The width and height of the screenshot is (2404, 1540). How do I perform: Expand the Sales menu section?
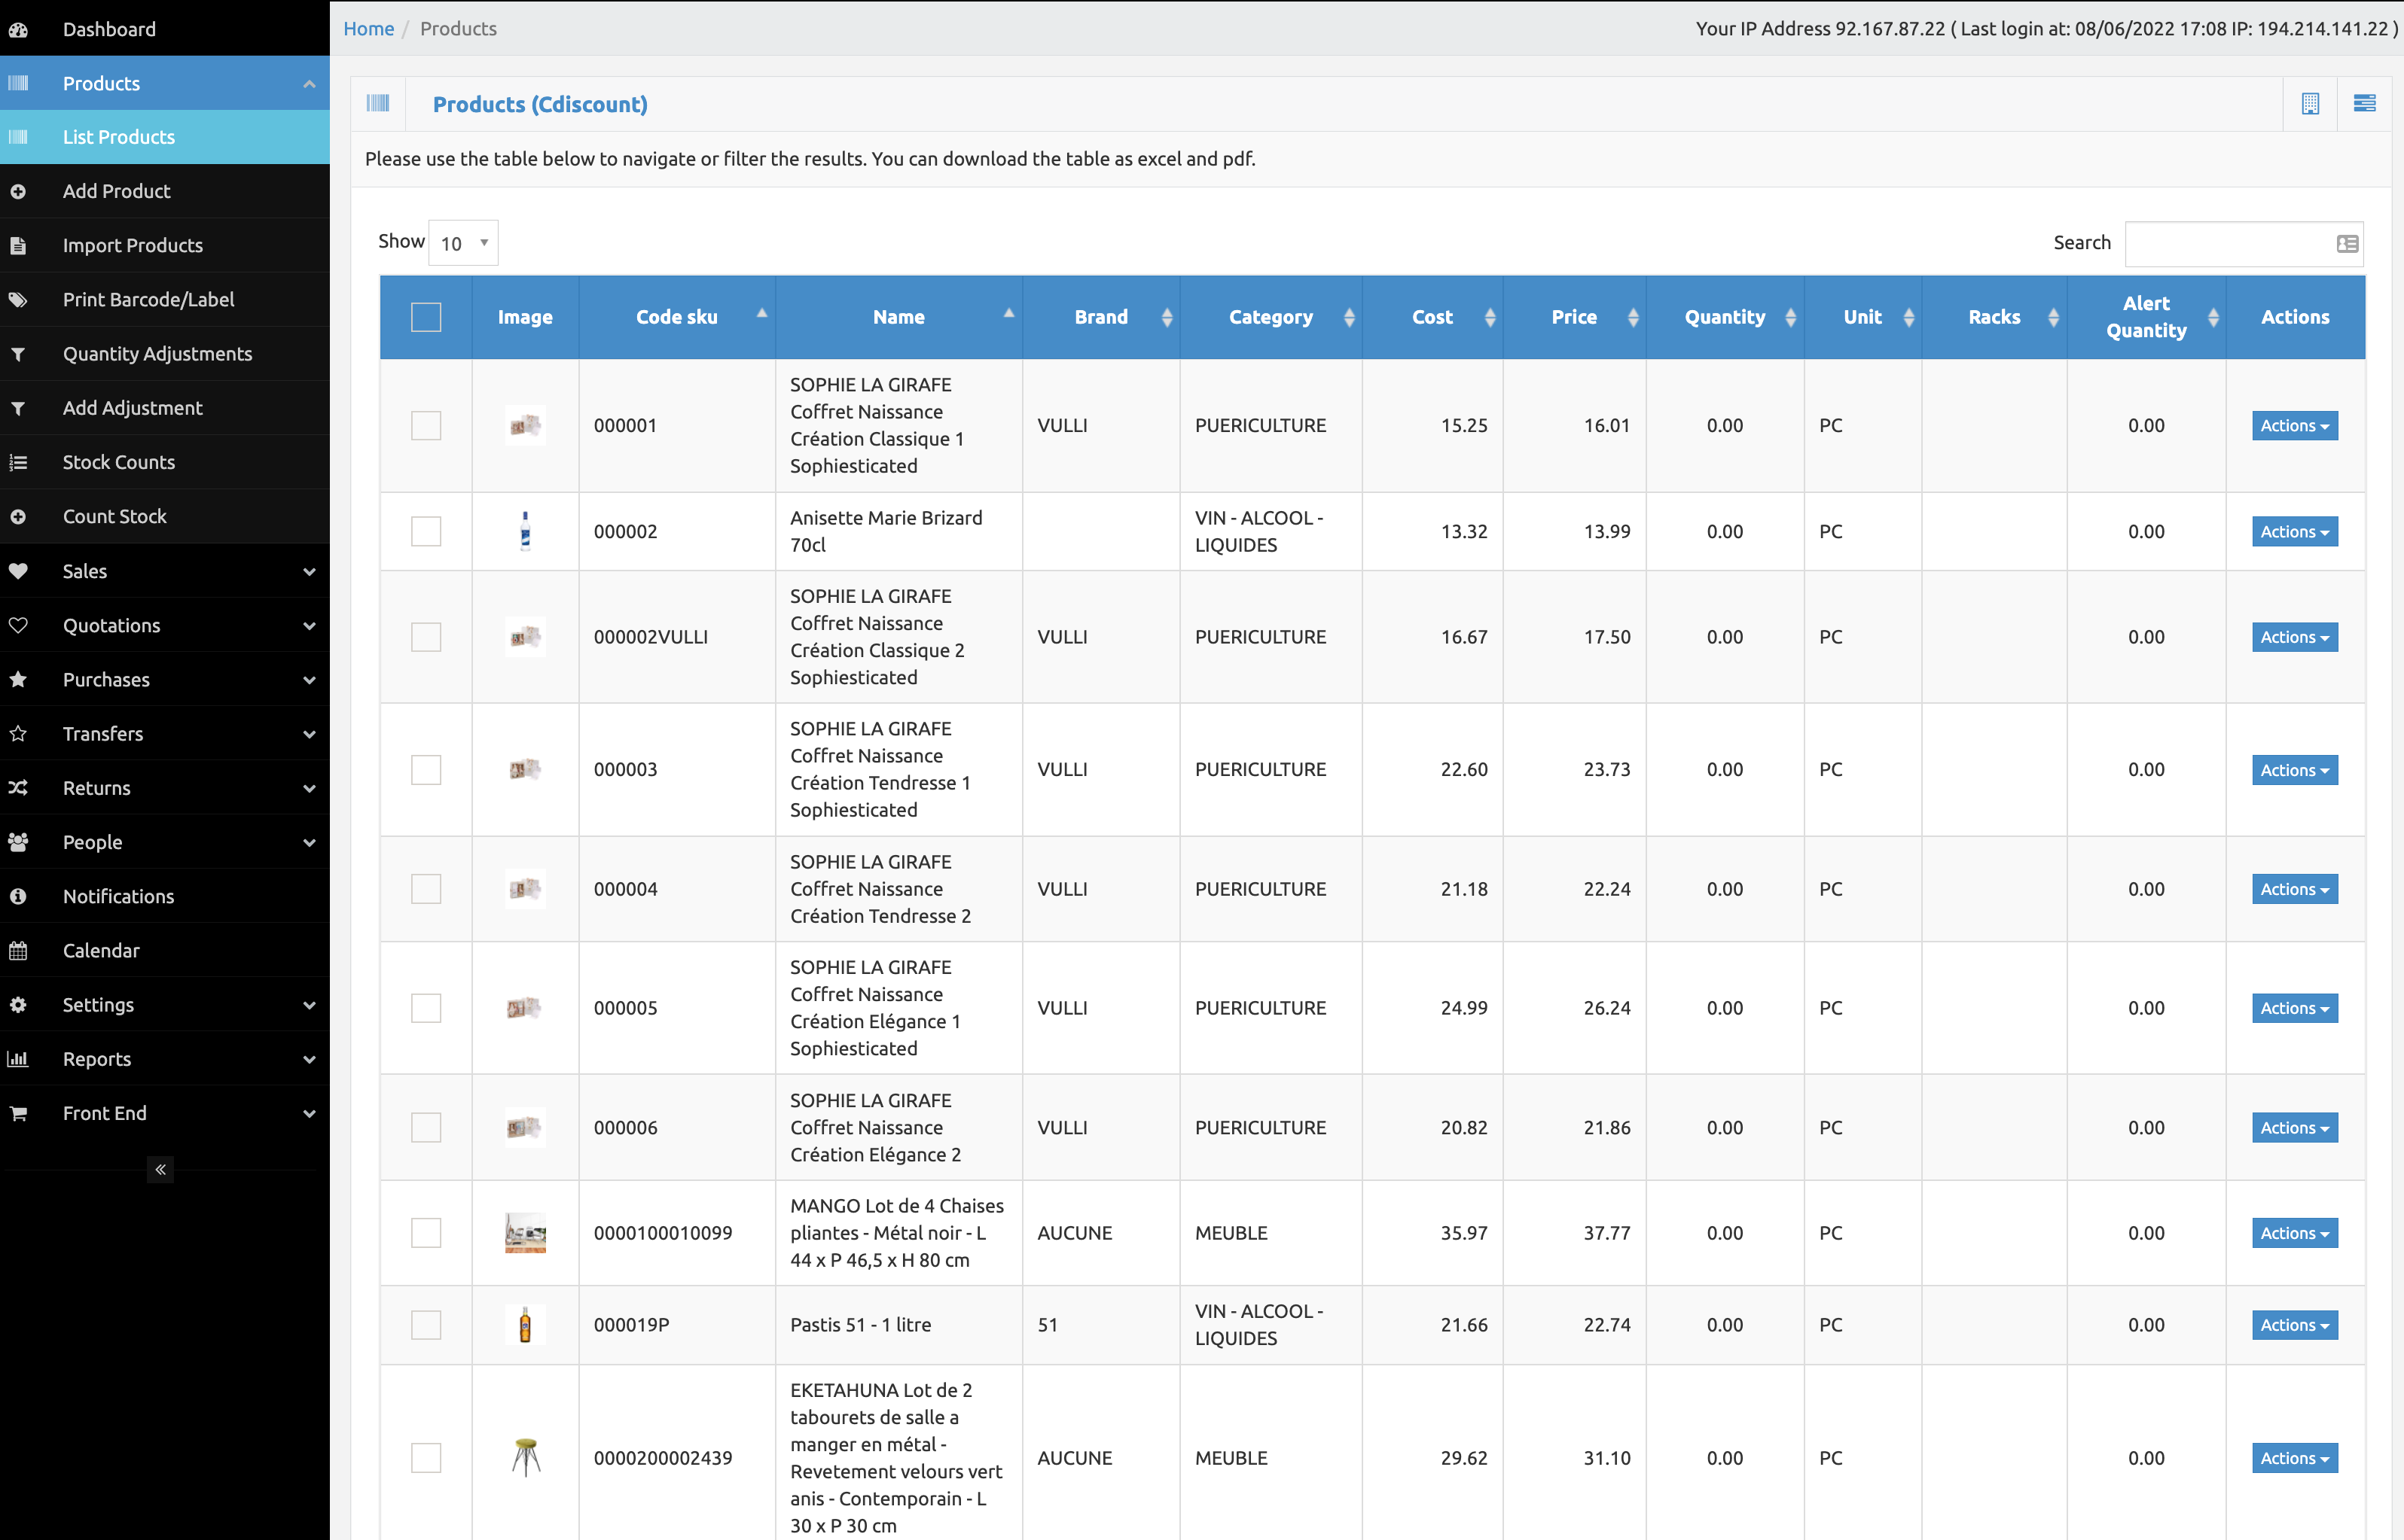click(x=165, y=571)
